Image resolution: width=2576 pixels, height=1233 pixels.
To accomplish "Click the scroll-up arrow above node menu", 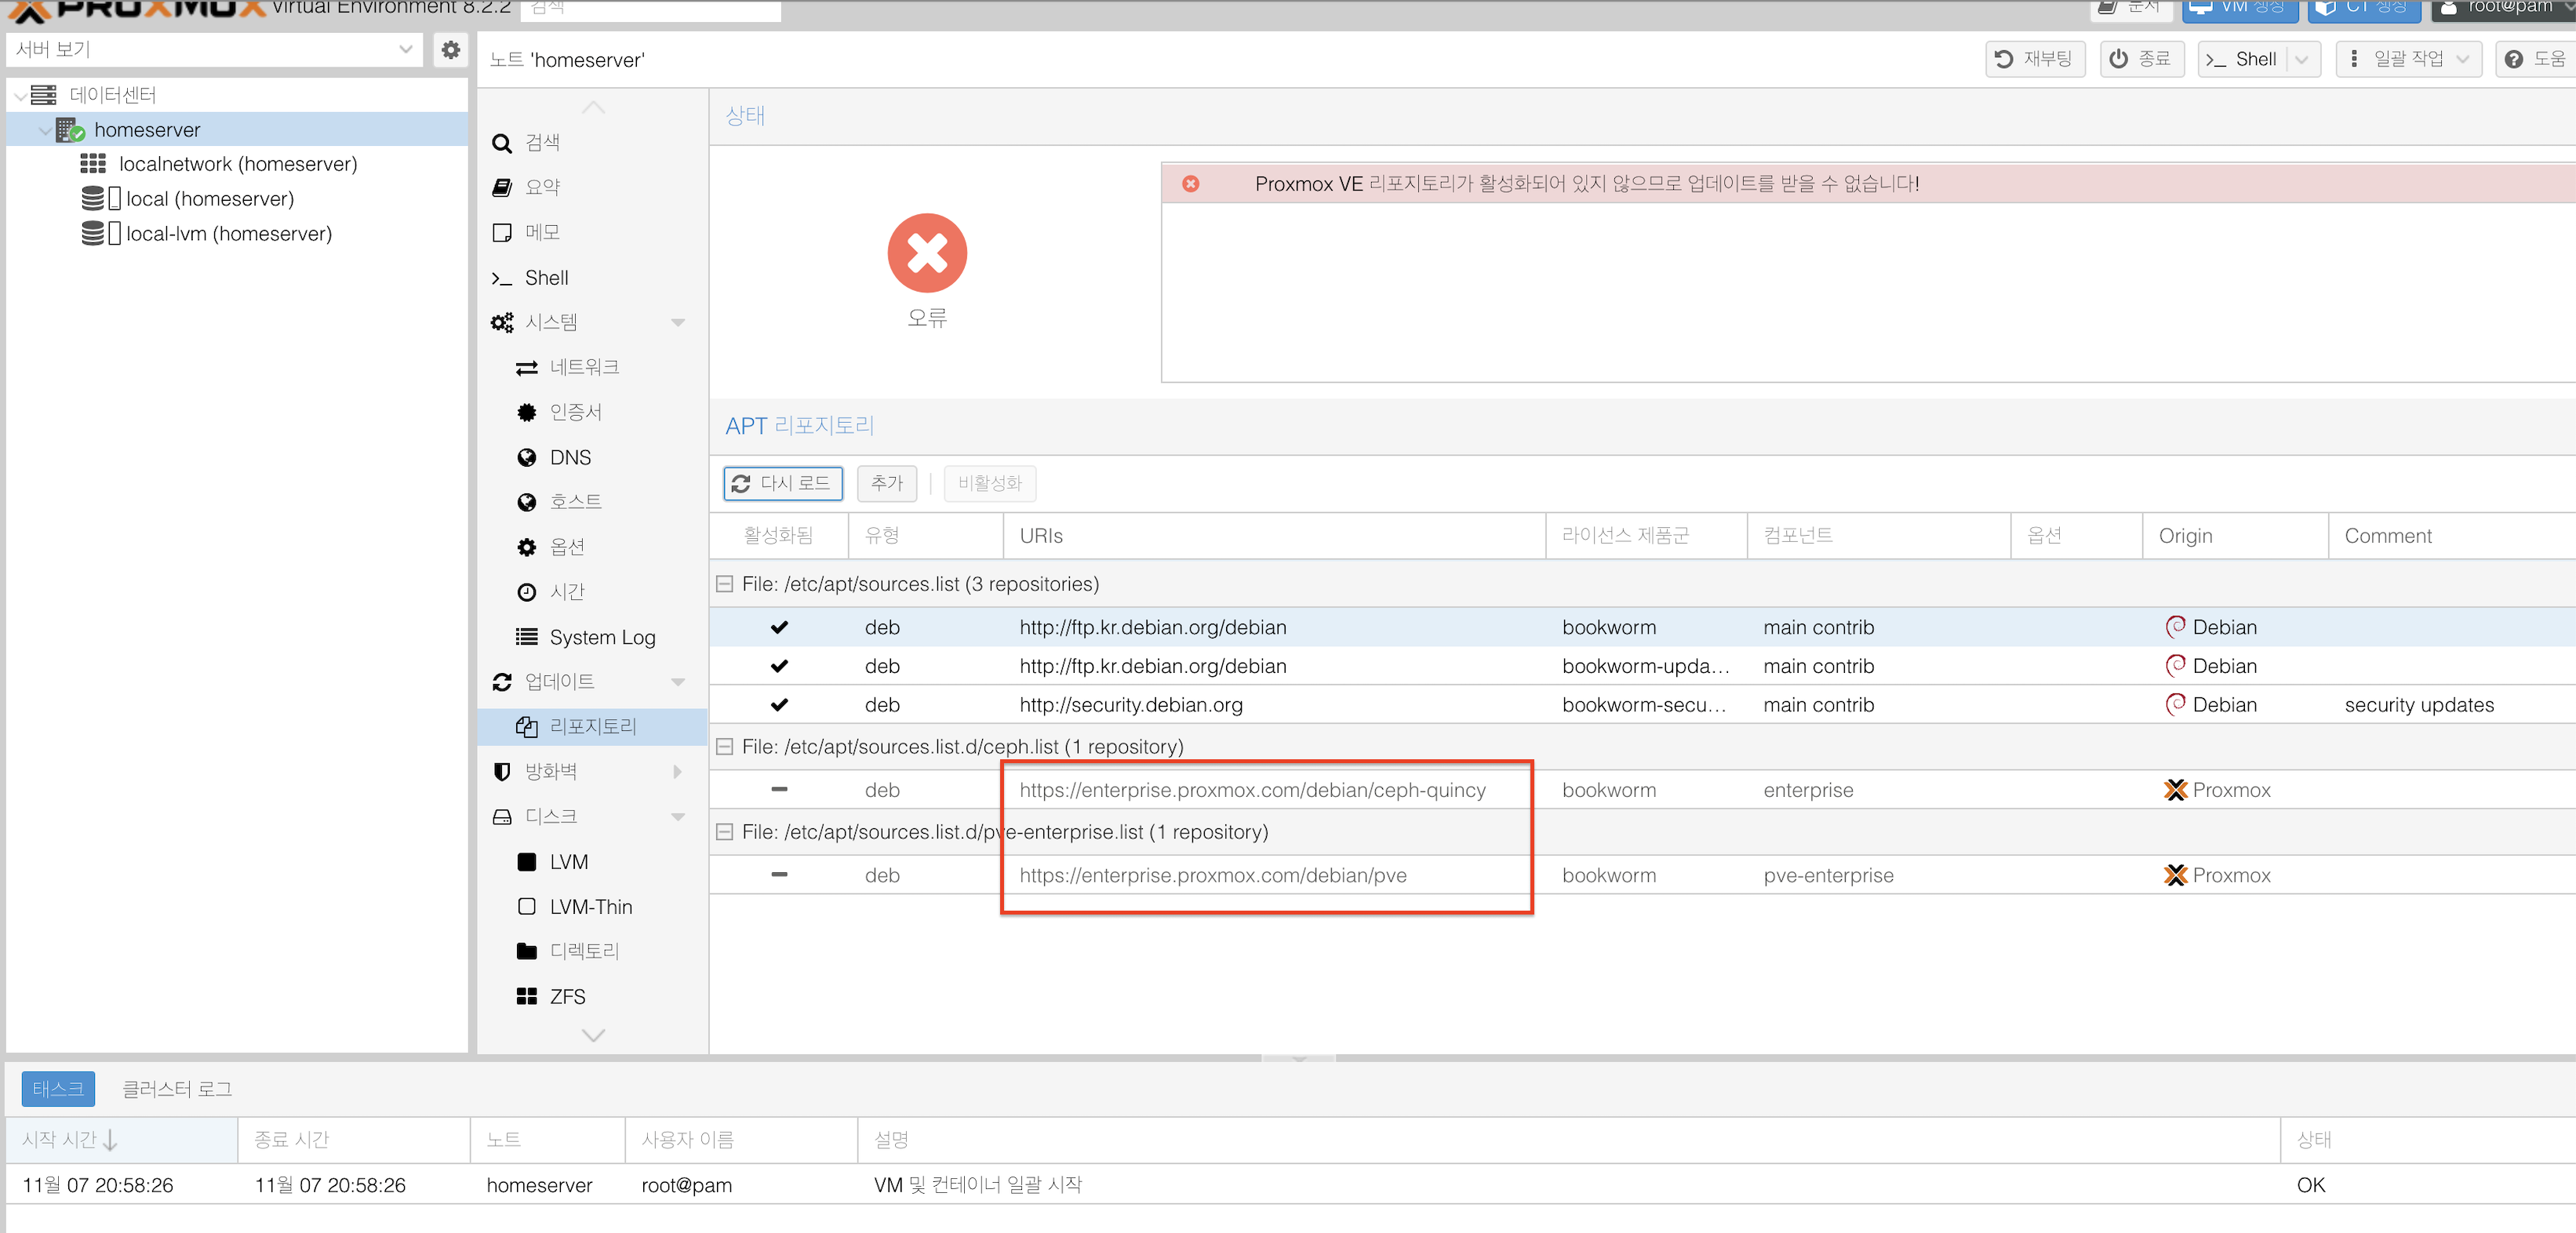I will click(x=593, y=108).
